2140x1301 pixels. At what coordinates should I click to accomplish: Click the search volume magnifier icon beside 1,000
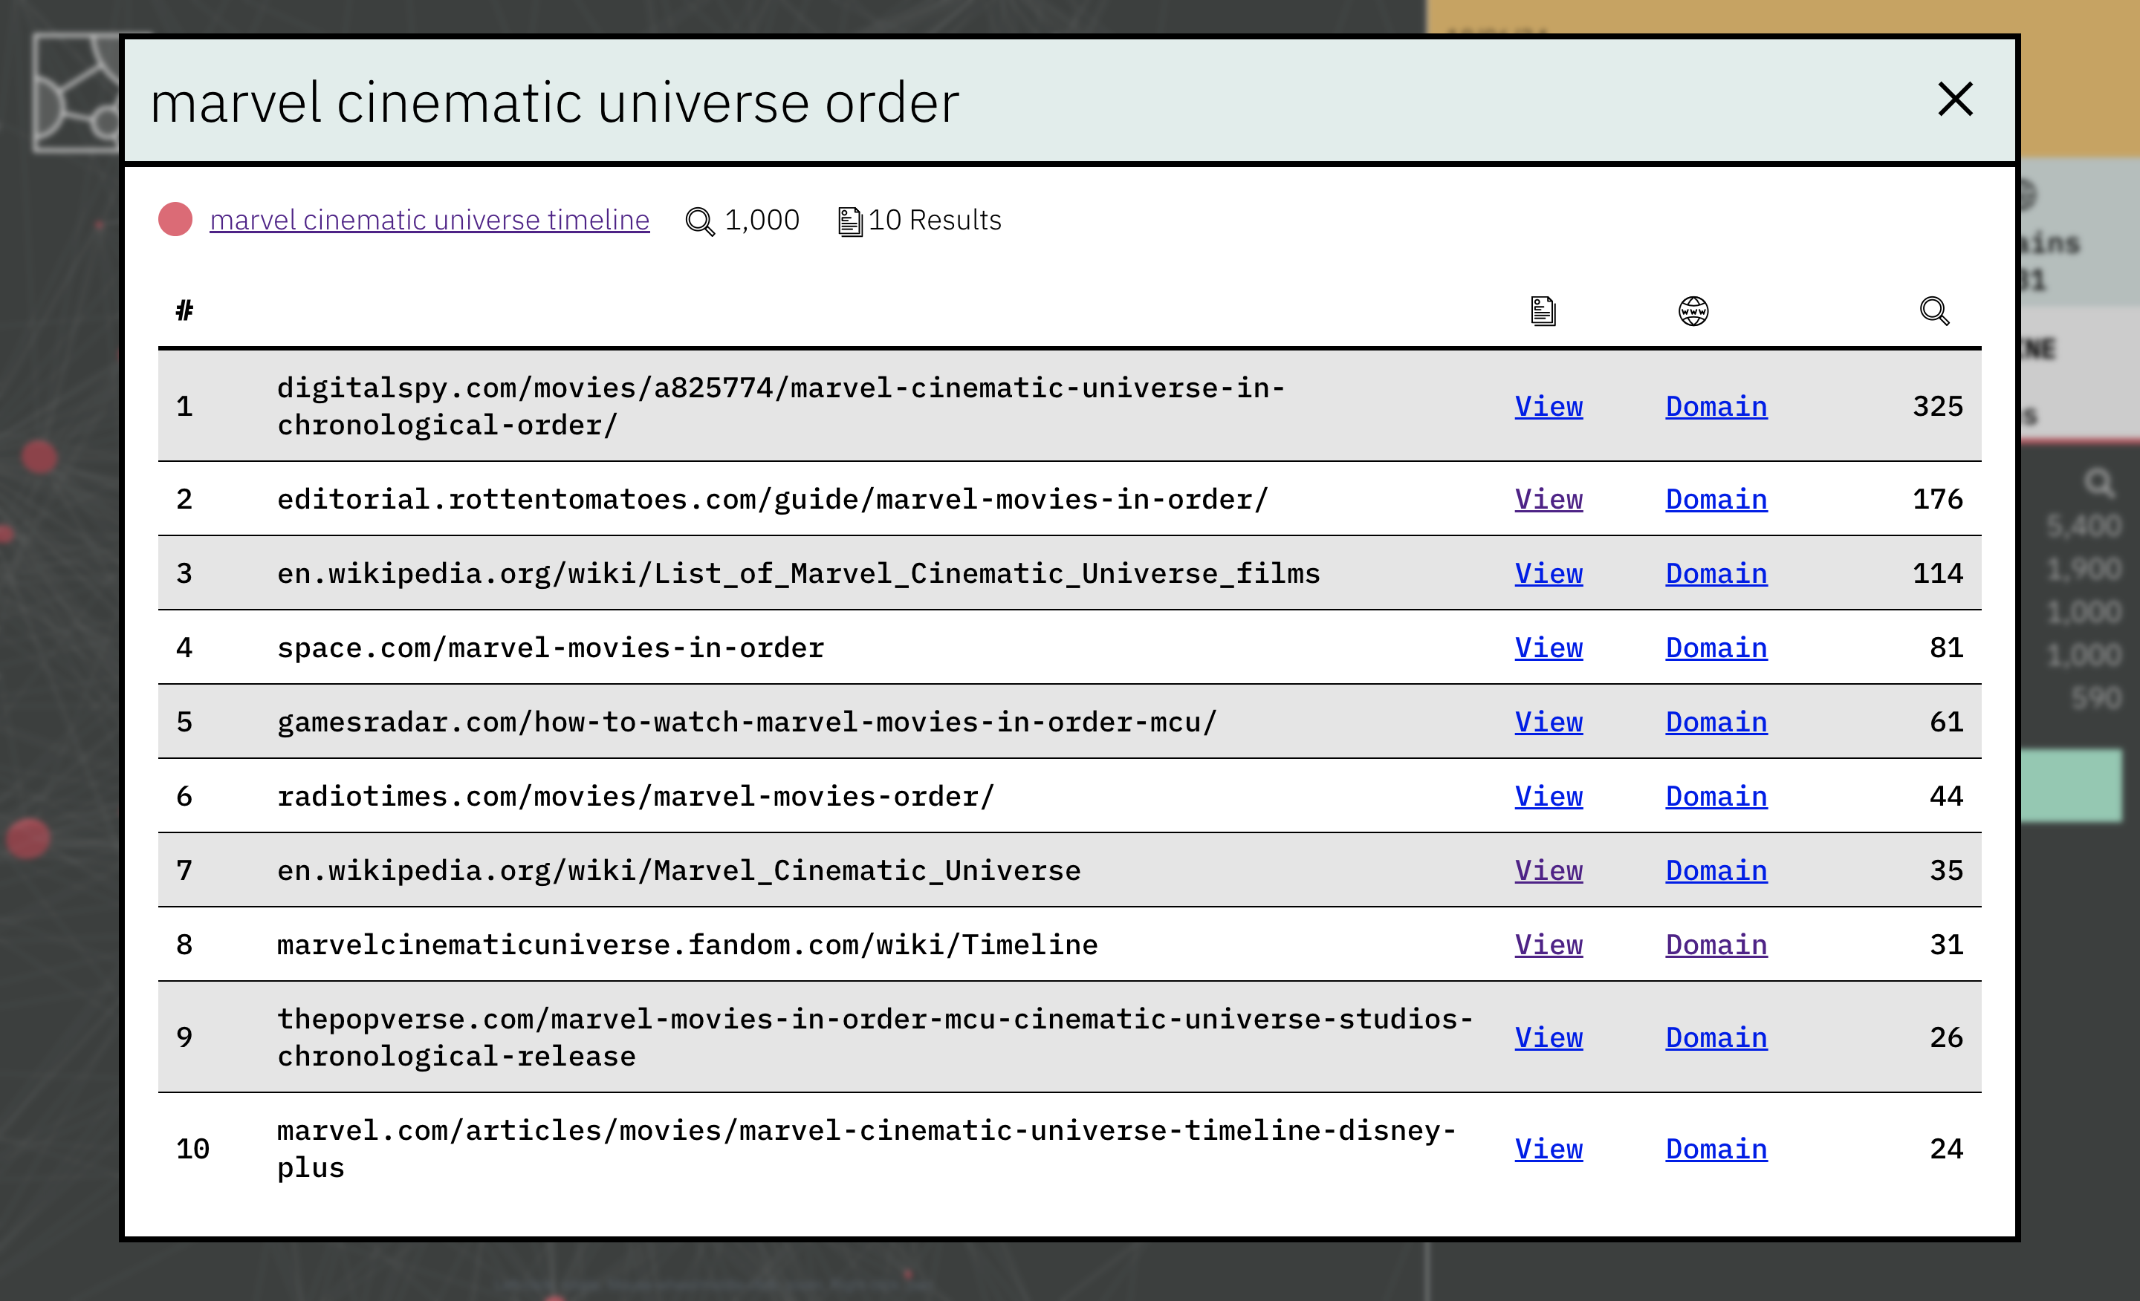coord(700,221)
